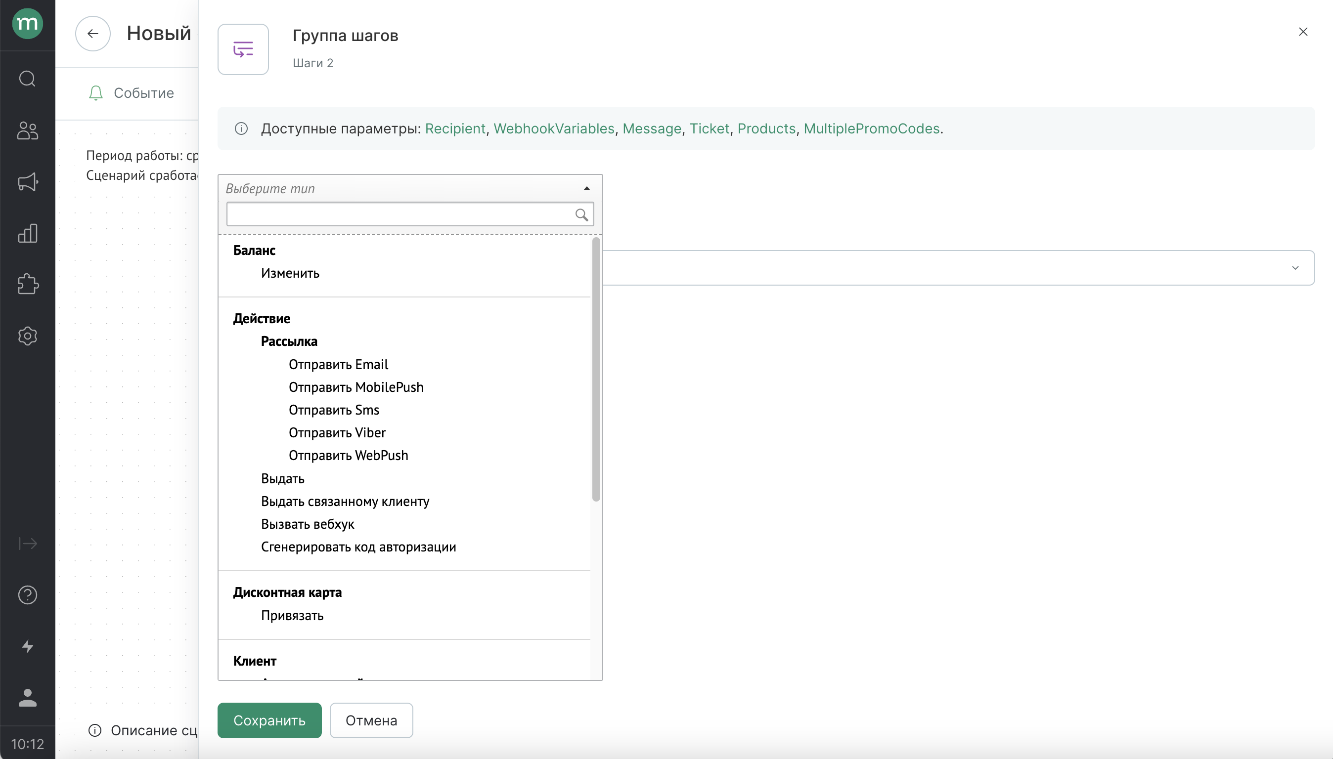Screen dimensions: 1333x759
Task: Click the step group purple icon
Action: coord(243,49)
